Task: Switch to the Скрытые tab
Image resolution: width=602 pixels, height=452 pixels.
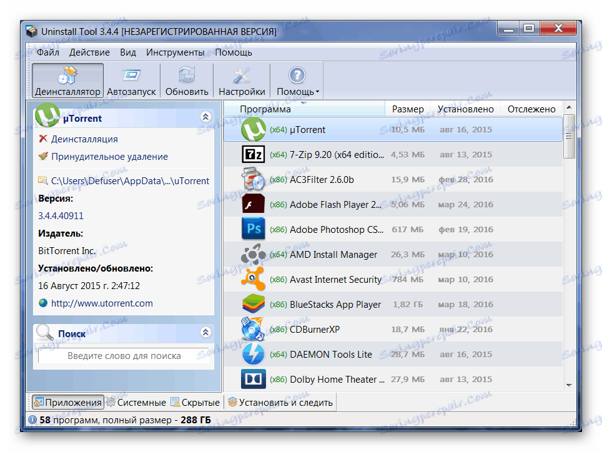Action: [195, 402]
